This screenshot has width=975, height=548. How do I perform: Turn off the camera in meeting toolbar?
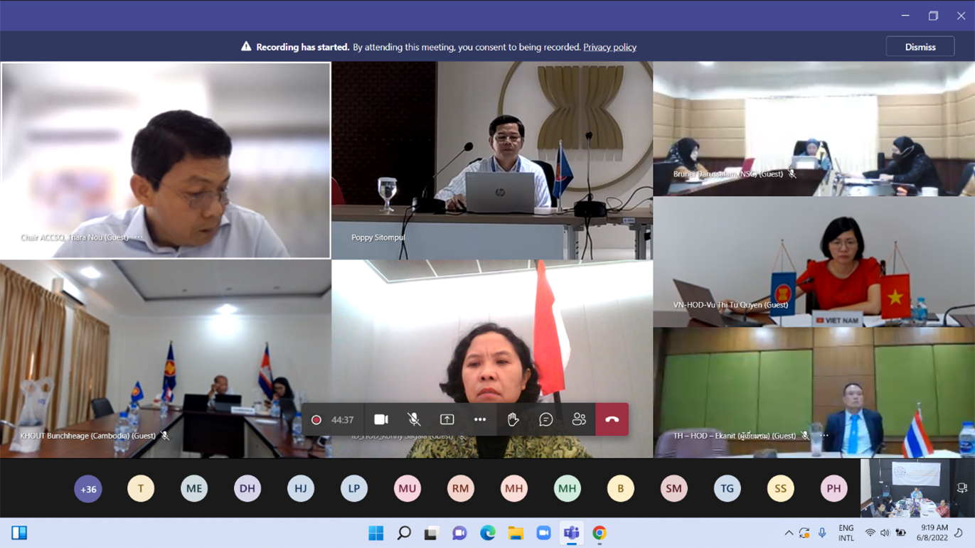381,419
